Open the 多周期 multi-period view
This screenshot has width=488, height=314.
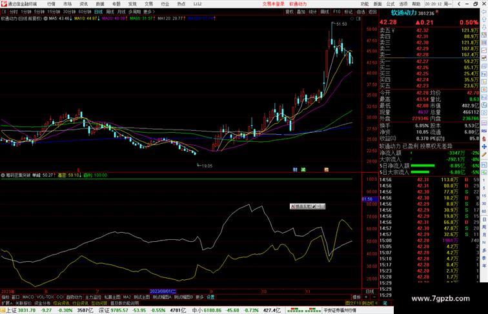click(134, 12)
